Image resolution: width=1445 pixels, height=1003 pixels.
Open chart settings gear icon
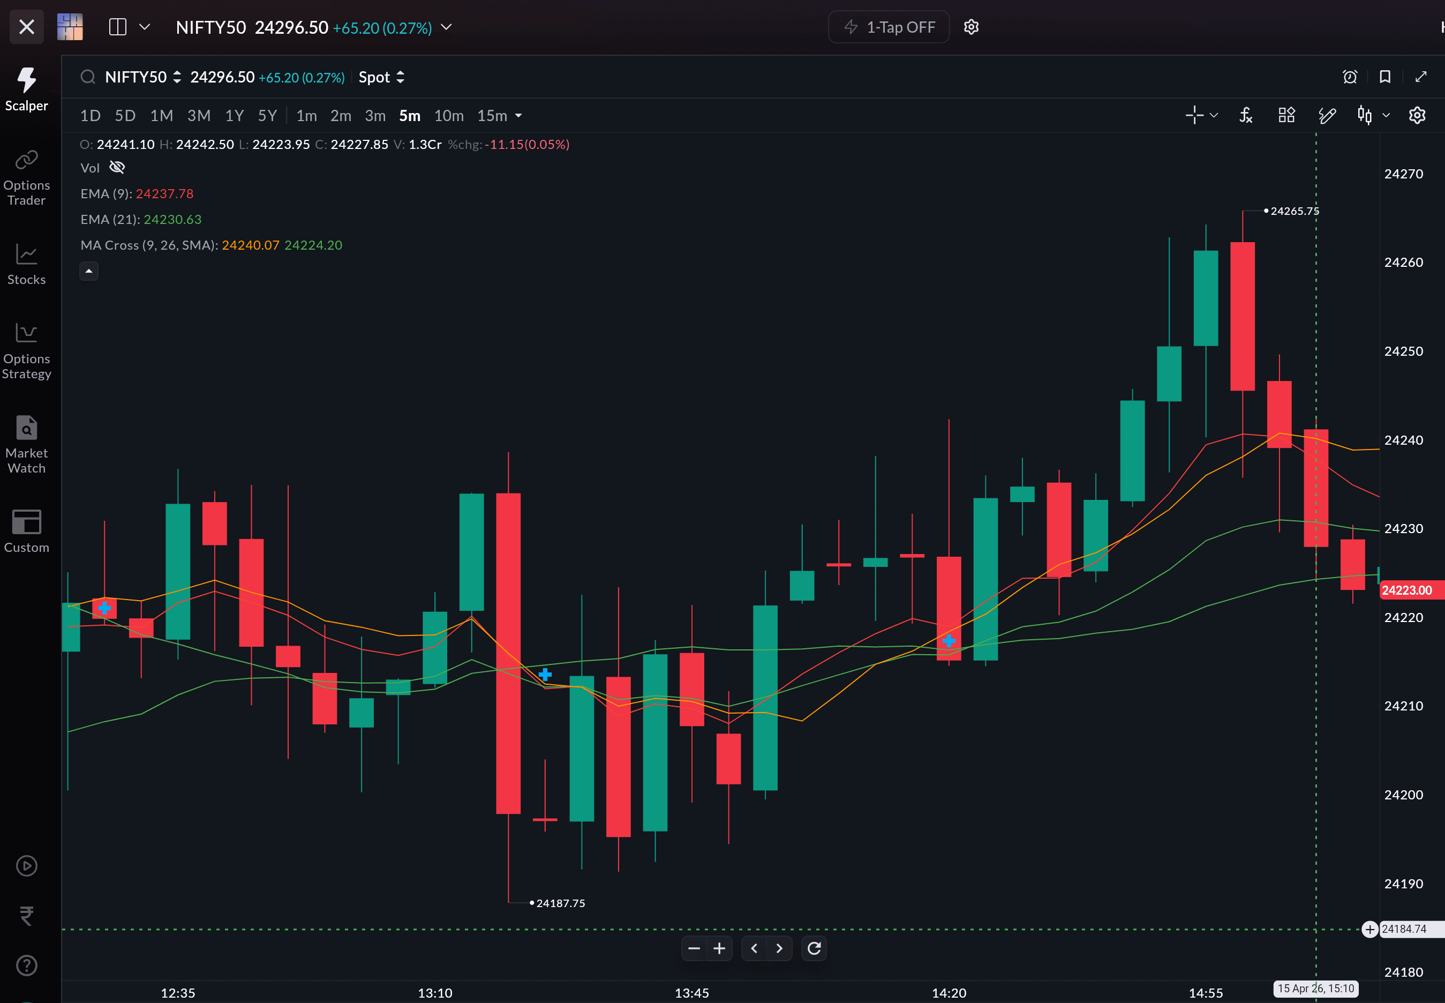click(x=1417, y=115)
